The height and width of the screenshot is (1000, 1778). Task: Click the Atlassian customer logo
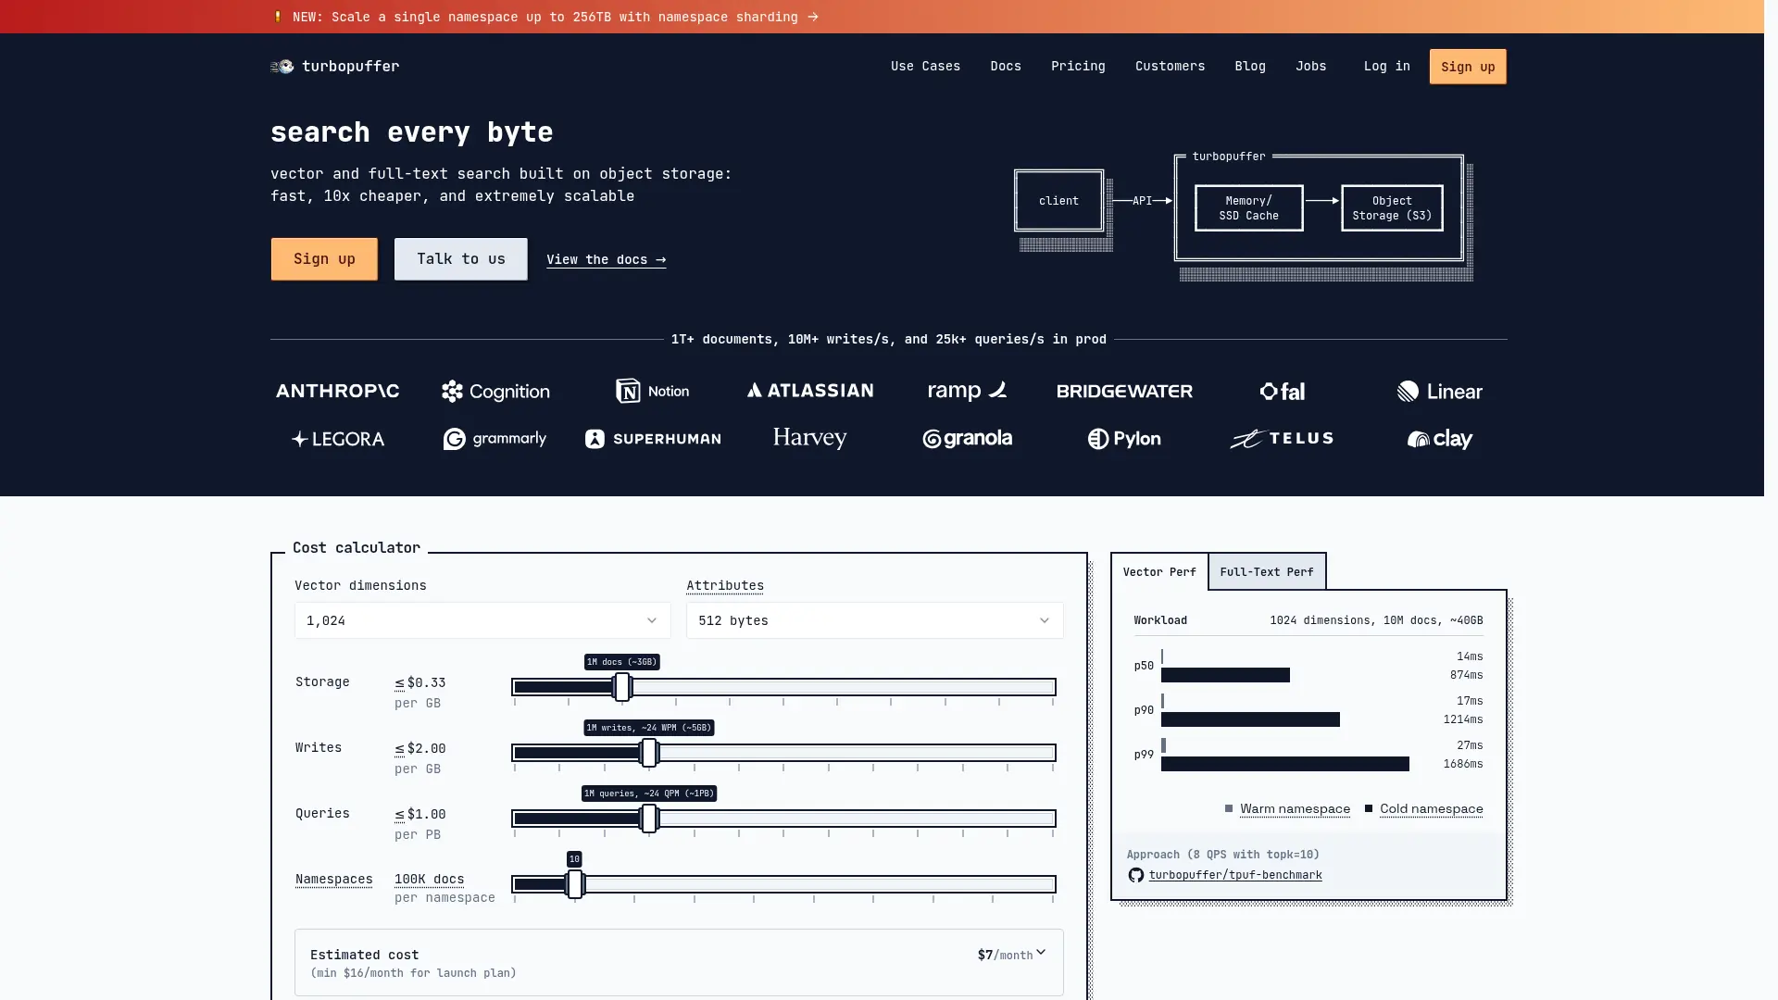coord(810,391)
